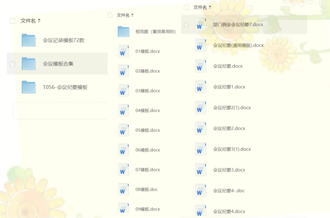Click the Word icon for 部门例会会议纪要7.docx
Viewport: 330px width, 218px height.
click(200, 25)
